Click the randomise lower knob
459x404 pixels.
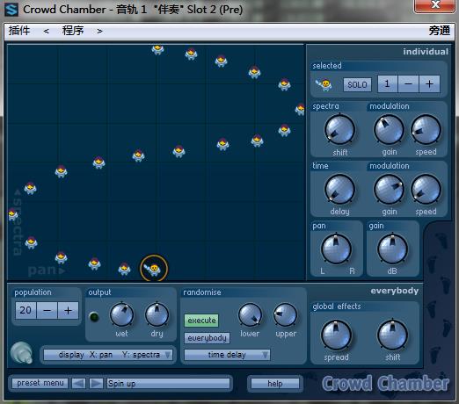coord(250,314)
